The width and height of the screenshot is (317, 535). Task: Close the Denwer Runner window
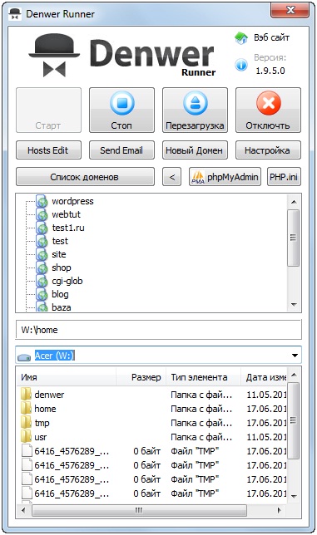click(290, 10)
